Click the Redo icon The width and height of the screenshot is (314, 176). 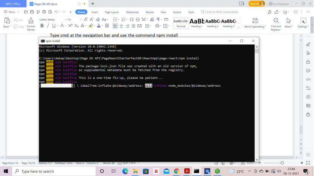(x=64, y=12)
